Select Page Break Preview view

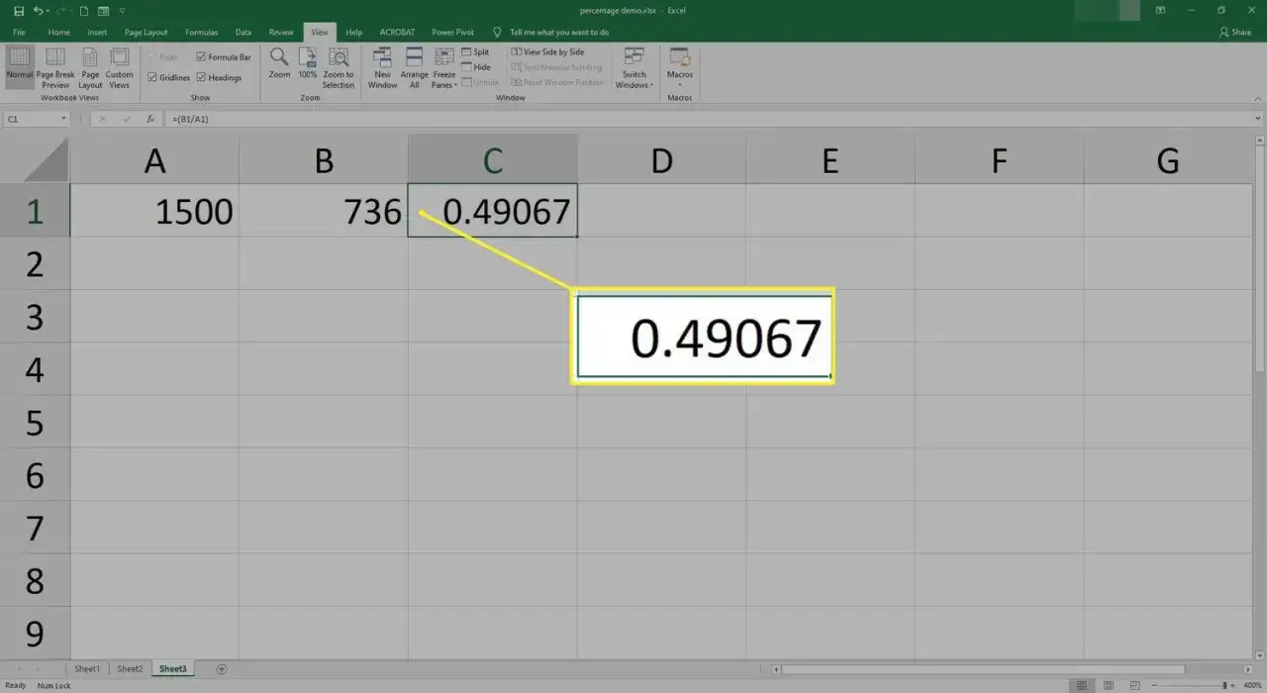55,67
